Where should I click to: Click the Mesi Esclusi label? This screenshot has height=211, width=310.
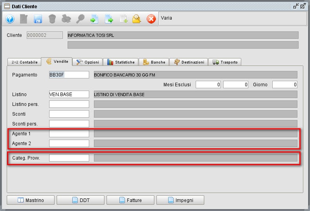[x=177, y=85]
